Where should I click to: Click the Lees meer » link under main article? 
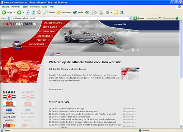[56, 89]
